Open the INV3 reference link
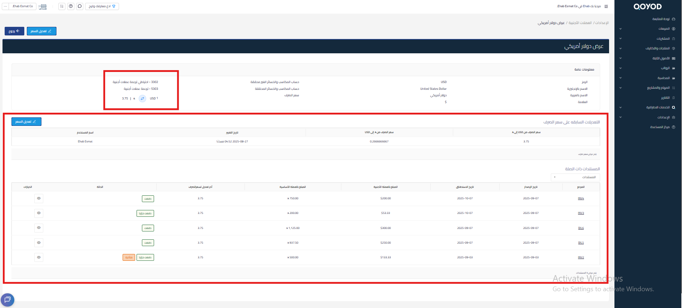Screen dimensions: 682x308 (x=581, y=213)
